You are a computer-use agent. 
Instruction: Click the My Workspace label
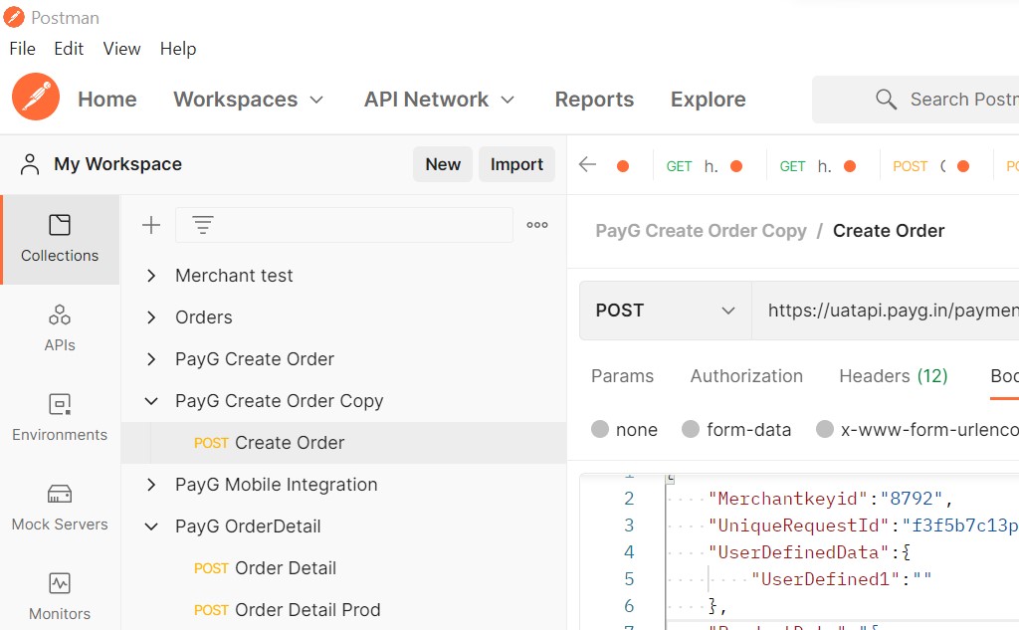coord(117,164)
